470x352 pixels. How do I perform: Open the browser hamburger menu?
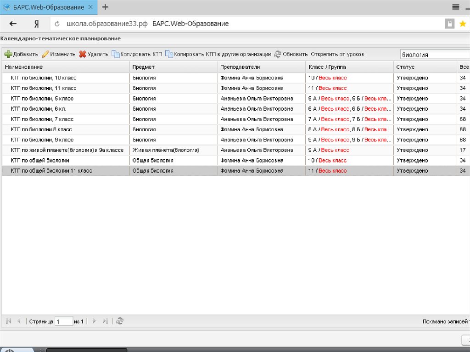coord(456,7)
